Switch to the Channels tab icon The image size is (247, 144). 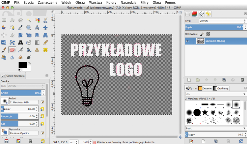click(195, 14)
